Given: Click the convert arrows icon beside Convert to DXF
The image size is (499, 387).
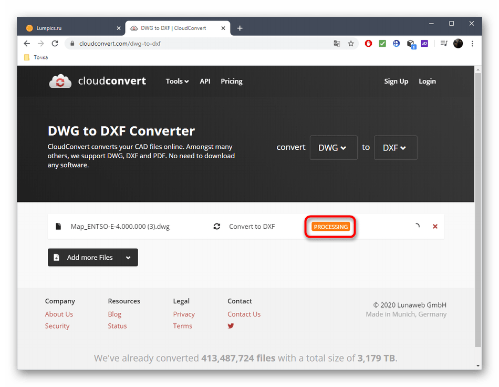Looking at the screenshot, I should coord(216,227).
